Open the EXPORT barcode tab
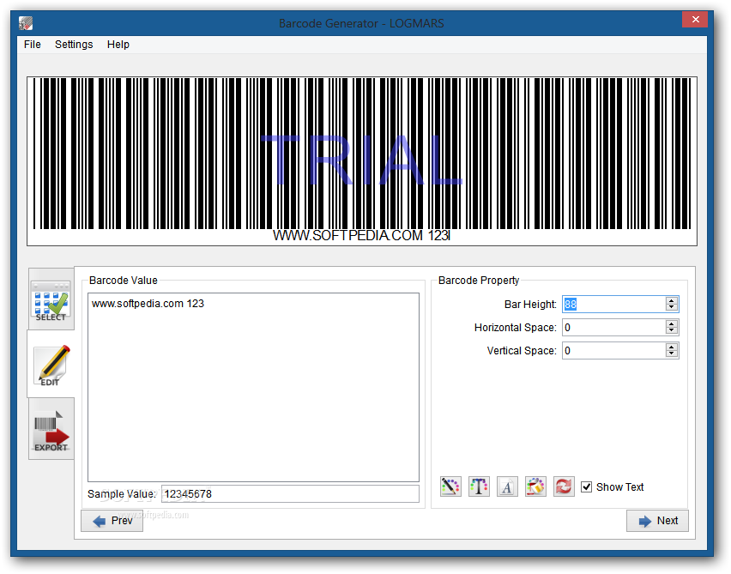731x574 pixels. point(51,428)
